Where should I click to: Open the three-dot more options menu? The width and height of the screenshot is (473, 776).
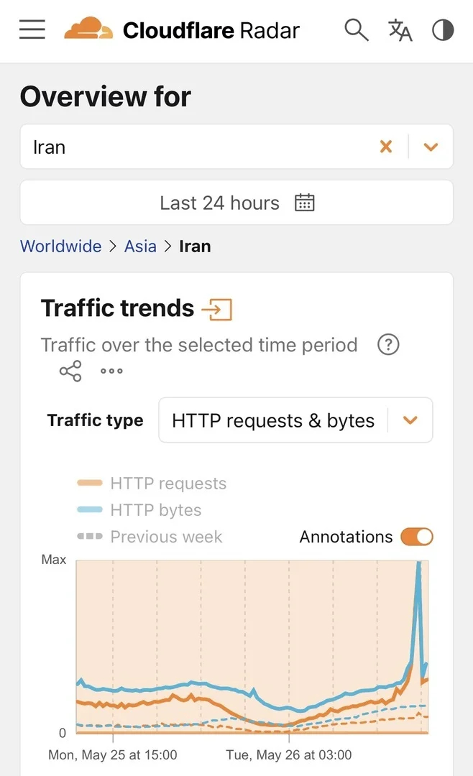click(x=111, y=371)
